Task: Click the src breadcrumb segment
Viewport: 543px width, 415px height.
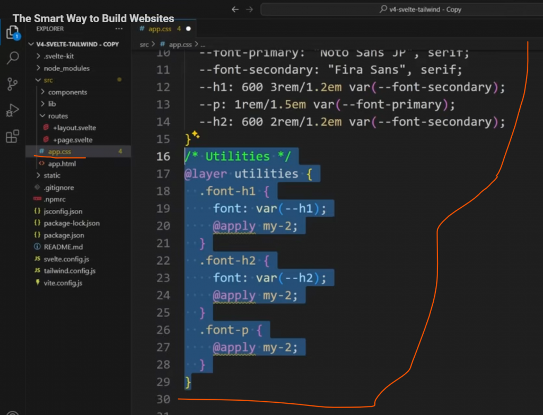Action: (144, 45)
